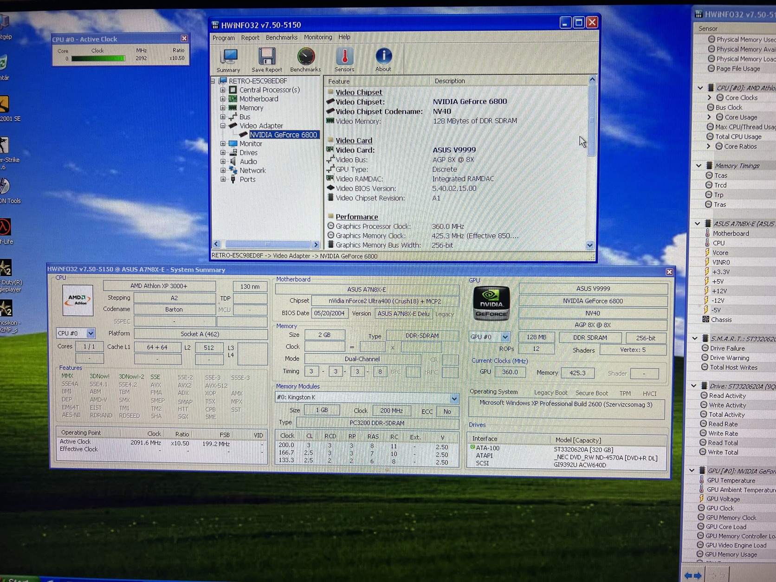Viewport: 776px width, 582px height.
Task: Open the Kingston memory module dropdown
Action: [x=454, y=398]
